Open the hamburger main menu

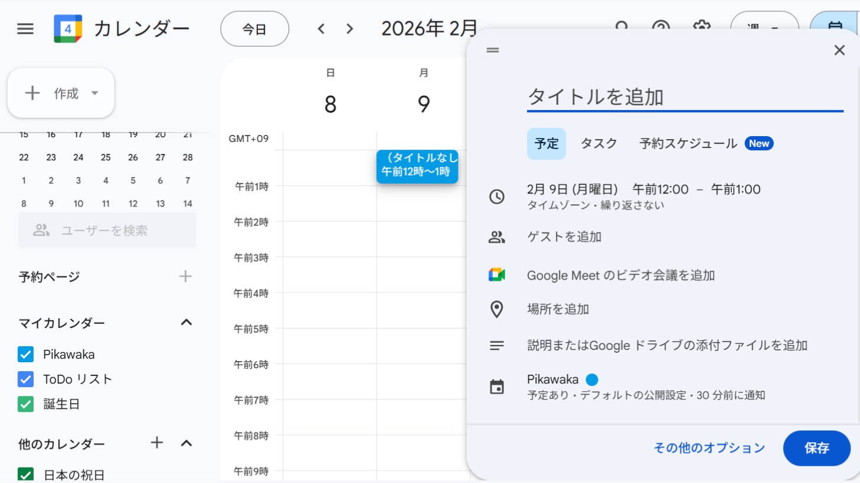[x=25, y=28]
